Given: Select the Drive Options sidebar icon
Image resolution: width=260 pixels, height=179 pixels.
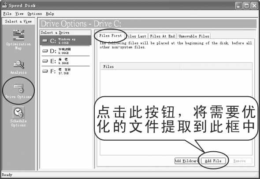Looking at the screenshot, I should coord(19,88).
